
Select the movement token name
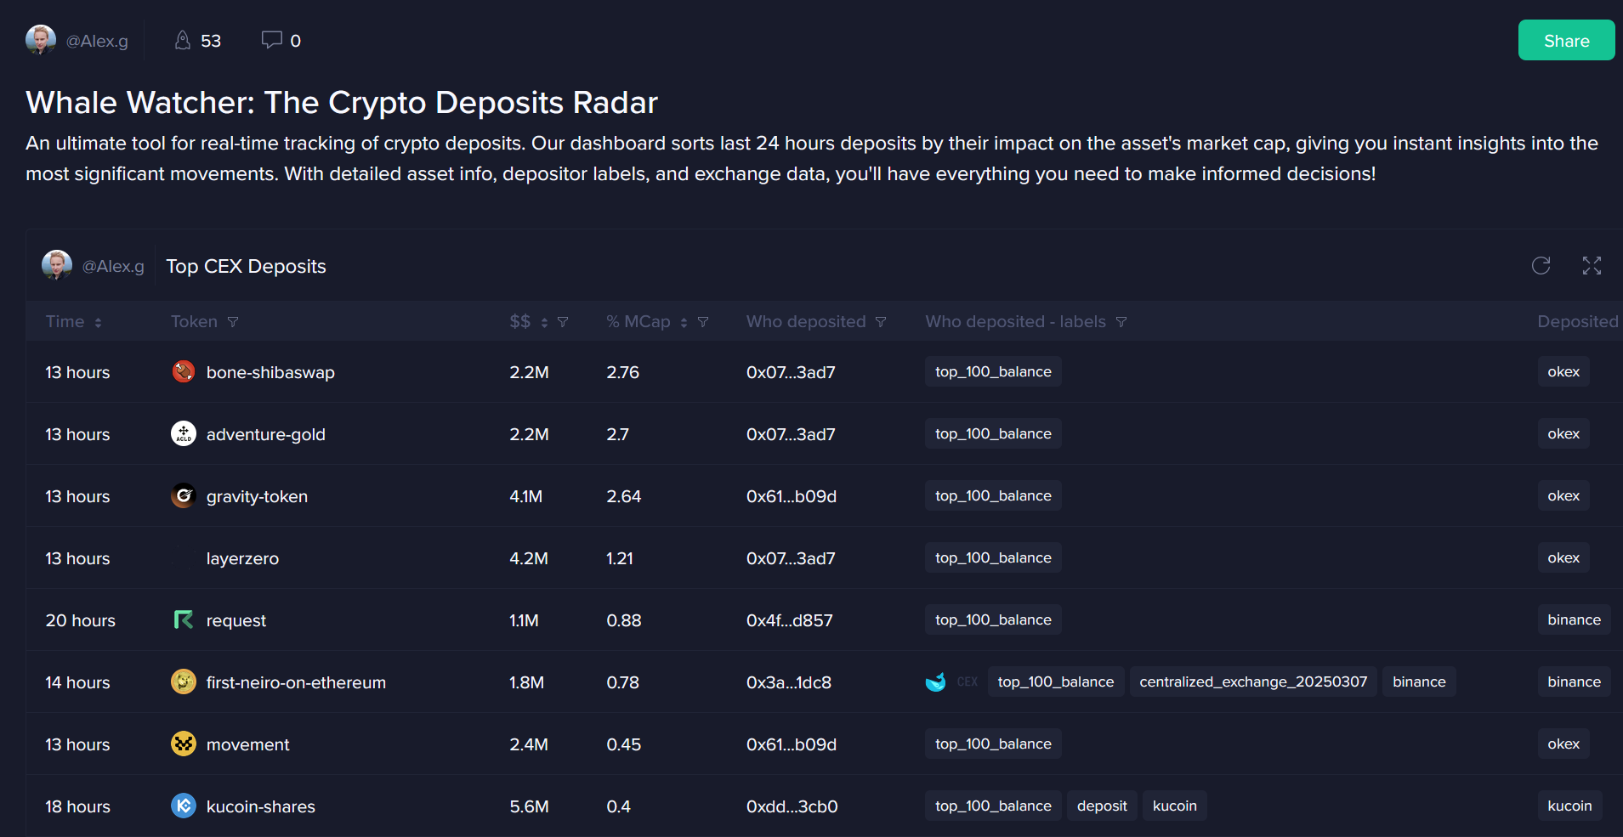pos(247,744)
